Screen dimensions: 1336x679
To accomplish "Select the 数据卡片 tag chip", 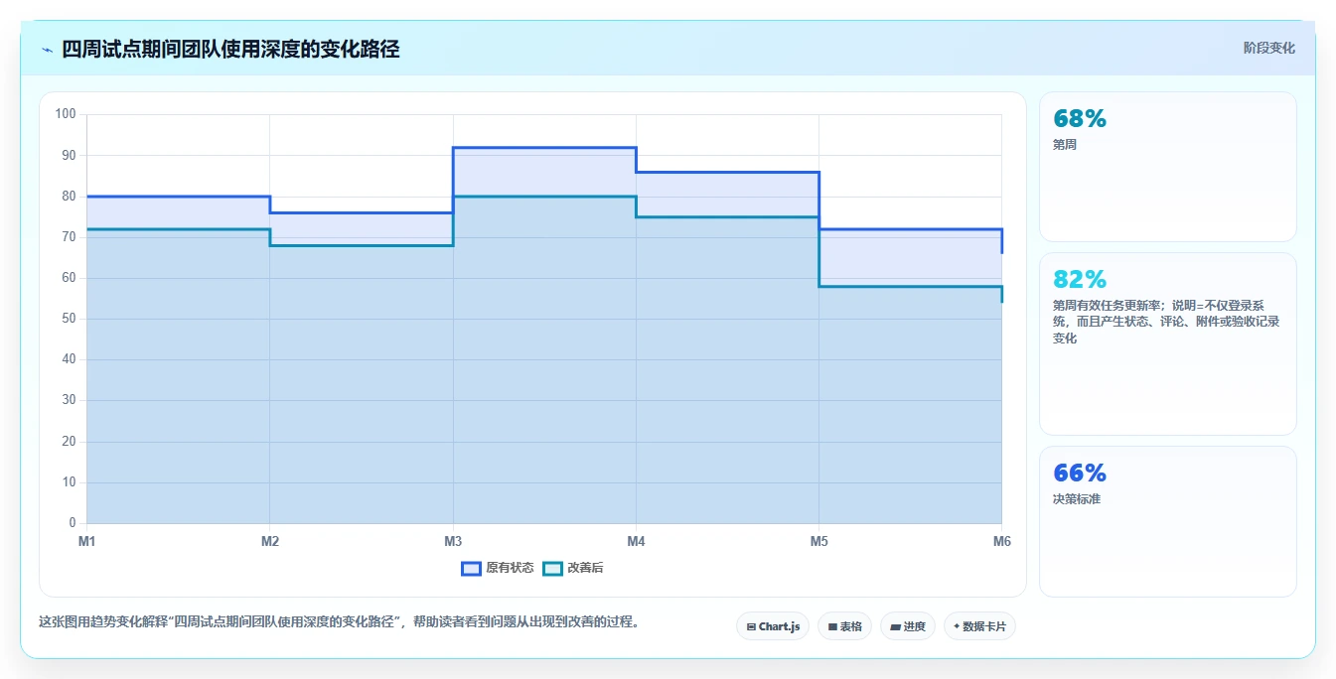I will pyautogui.click(x=979, y=626).
